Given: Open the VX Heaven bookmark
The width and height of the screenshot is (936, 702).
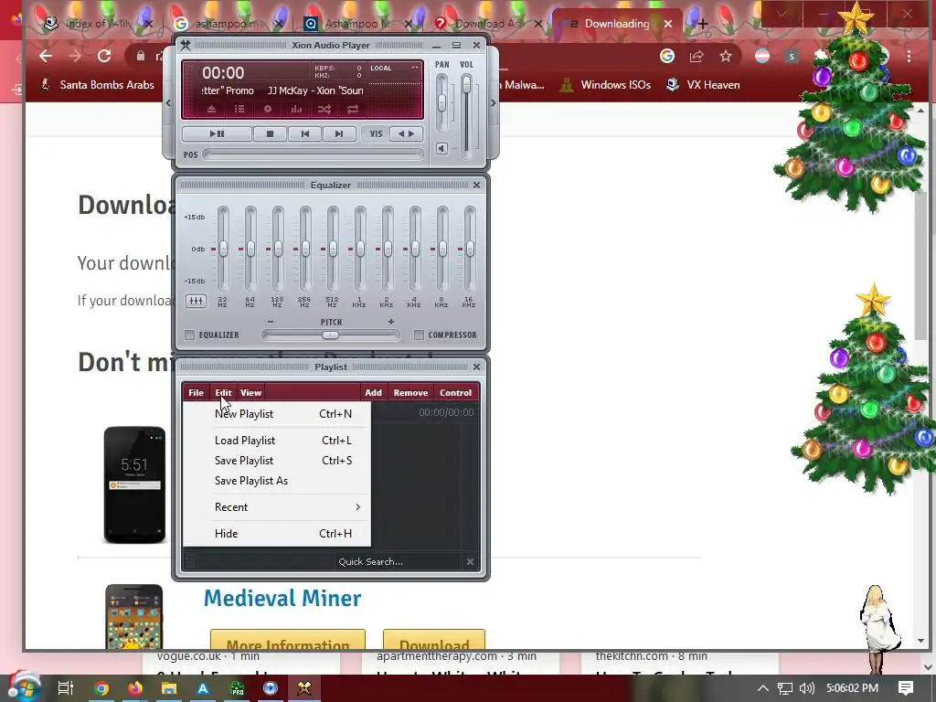Looking at the screenshot, I should click(703, 85).
